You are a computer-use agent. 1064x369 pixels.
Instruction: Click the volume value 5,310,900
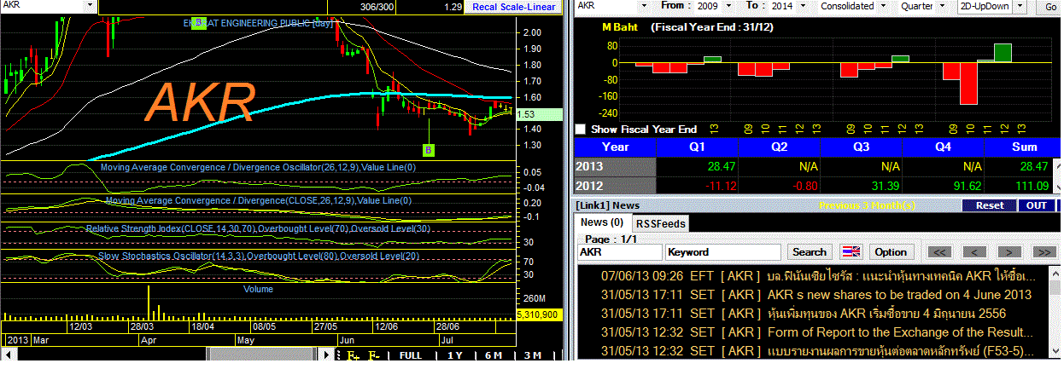tap(539, 314)
